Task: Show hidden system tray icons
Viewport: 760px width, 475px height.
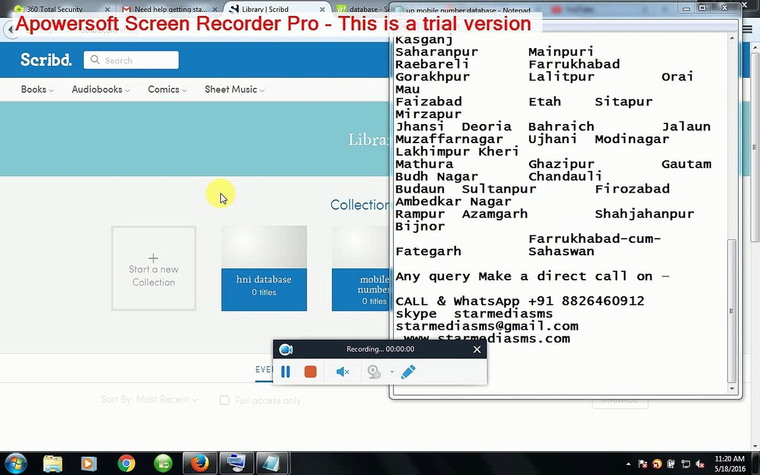Action: [x=628, y=464]
